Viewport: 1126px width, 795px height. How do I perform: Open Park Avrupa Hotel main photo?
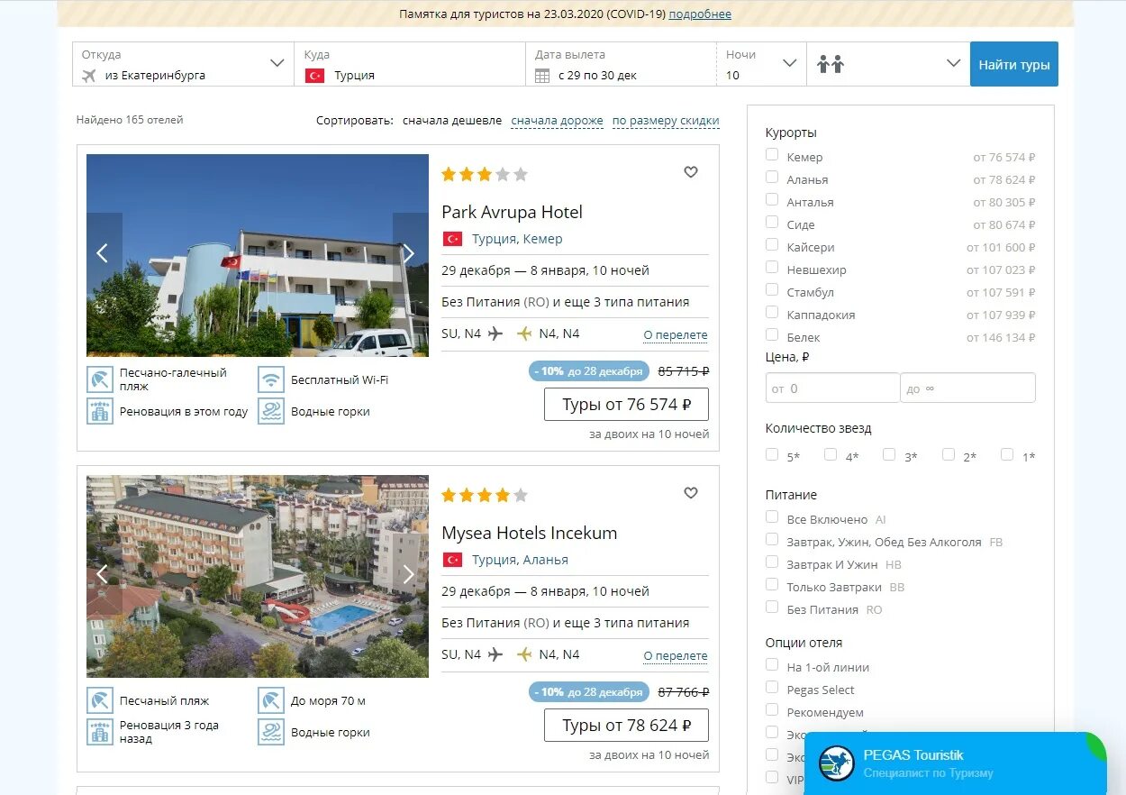258,255
